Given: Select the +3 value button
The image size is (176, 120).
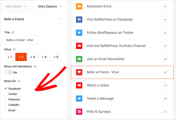Looking at the screenshot, I should [x=33, y=57].
